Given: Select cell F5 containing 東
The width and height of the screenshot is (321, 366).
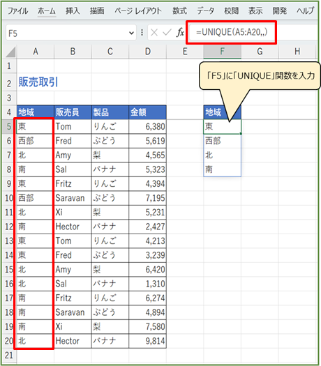Looking at the screenshot, I should tap(222, 126).
